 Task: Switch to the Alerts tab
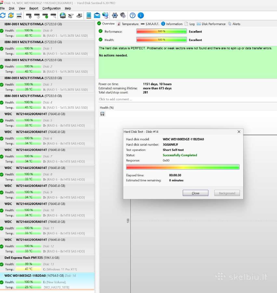coord(234,24)
